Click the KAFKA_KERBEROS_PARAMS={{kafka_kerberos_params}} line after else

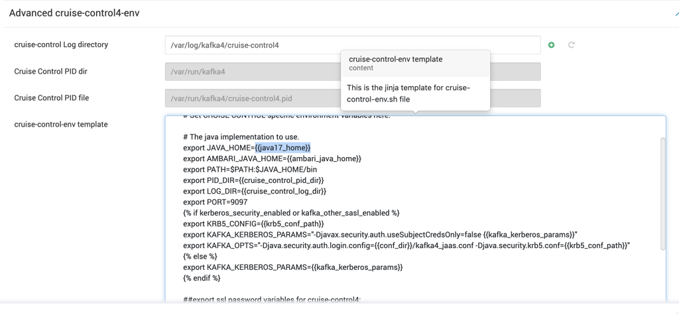pos(292,267)
